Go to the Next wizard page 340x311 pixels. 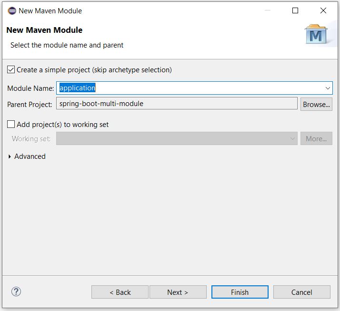(178, 292)
